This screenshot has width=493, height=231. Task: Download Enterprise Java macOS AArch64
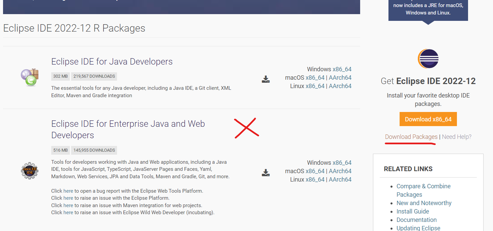340,171
